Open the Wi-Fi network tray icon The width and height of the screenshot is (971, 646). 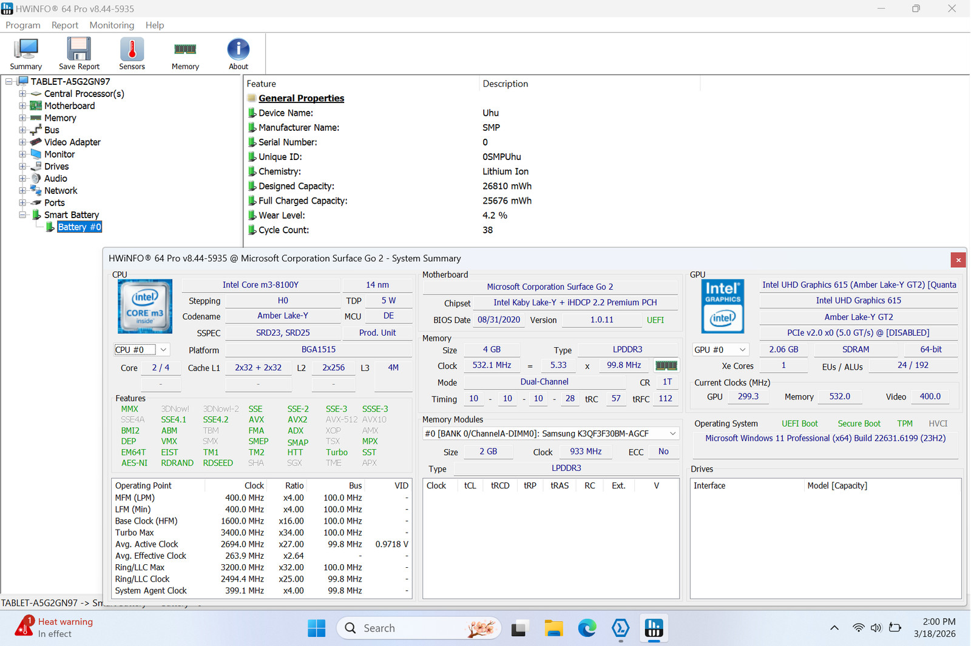pos(858,628)
